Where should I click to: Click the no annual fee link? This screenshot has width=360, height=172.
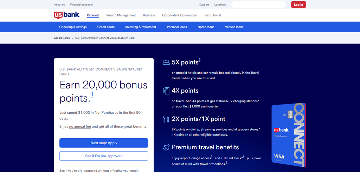[80, 126]
